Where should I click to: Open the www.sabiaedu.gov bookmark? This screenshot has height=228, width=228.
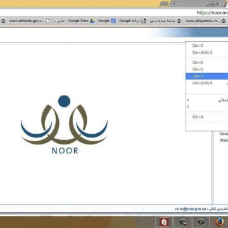click(x=23, y=21)
